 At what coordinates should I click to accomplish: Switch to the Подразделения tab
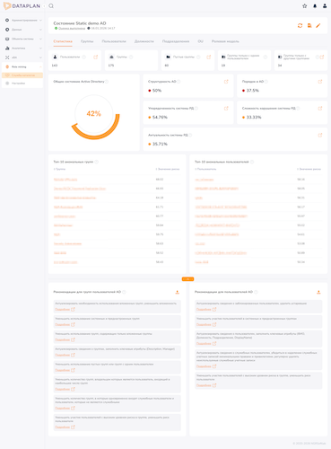(x=176, y=41)
